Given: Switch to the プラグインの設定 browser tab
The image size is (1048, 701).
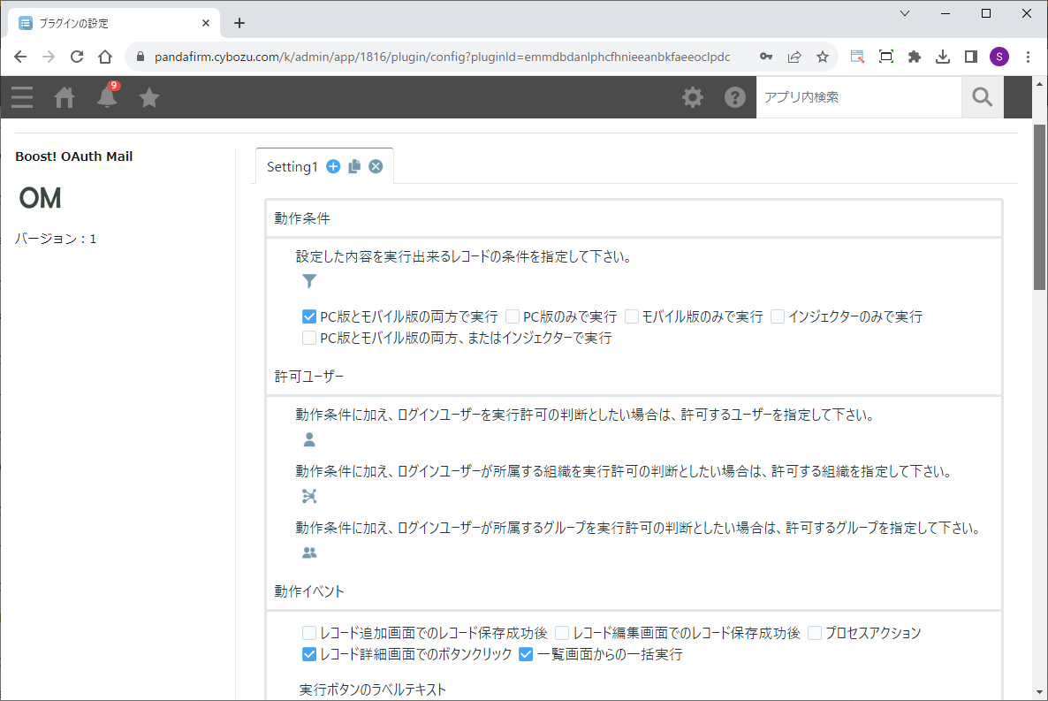Looking at the screenshot, I should [106, 23].
